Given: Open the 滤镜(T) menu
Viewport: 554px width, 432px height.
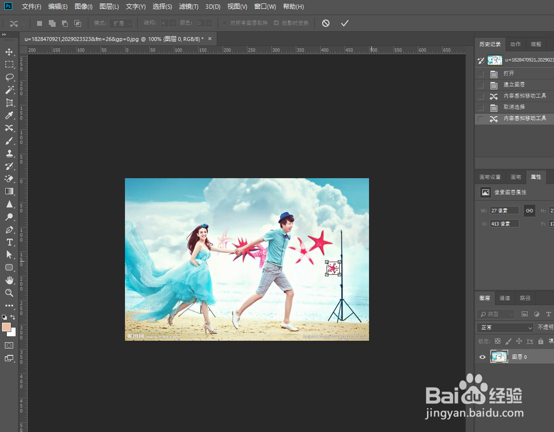Looking at the screenshot, I should (x=189, y=7).
